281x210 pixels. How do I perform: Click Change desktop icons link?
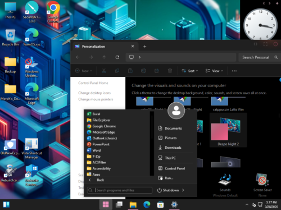tap(94, 93)
